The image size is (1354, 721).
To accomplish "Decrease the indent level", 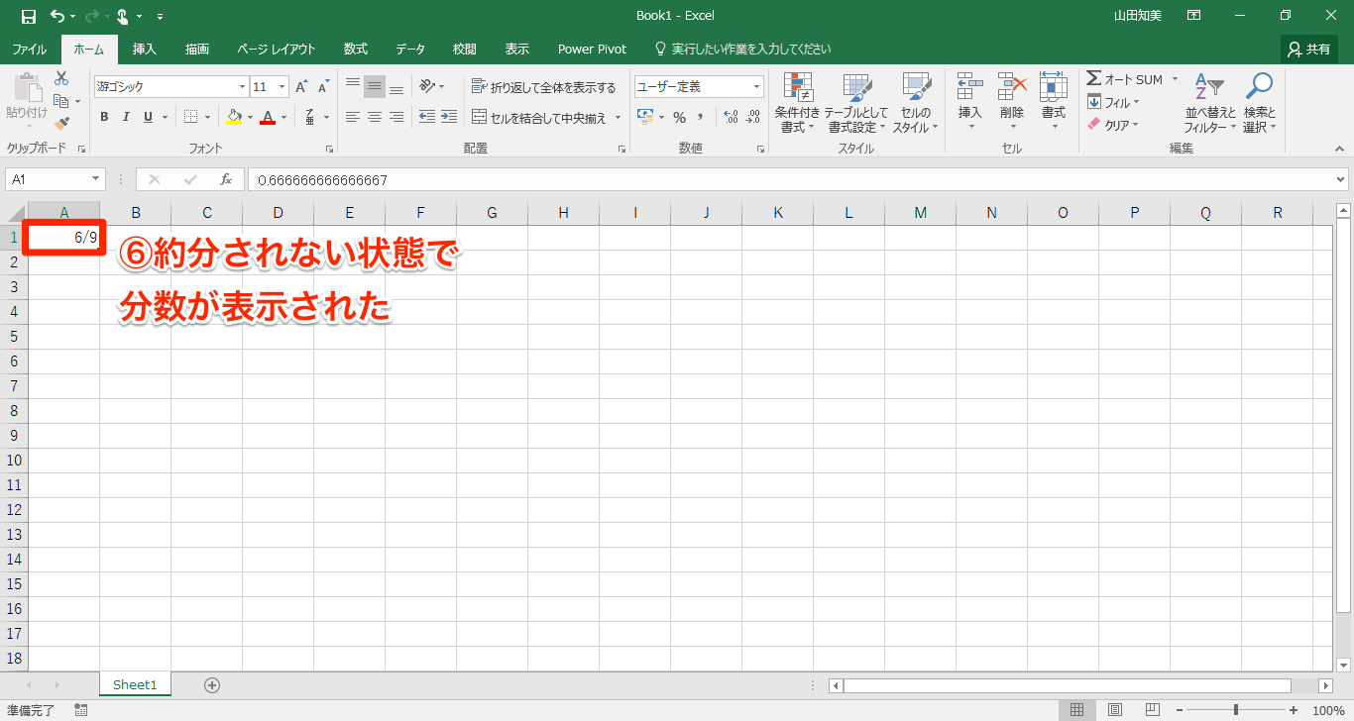I will pos(427,117).
